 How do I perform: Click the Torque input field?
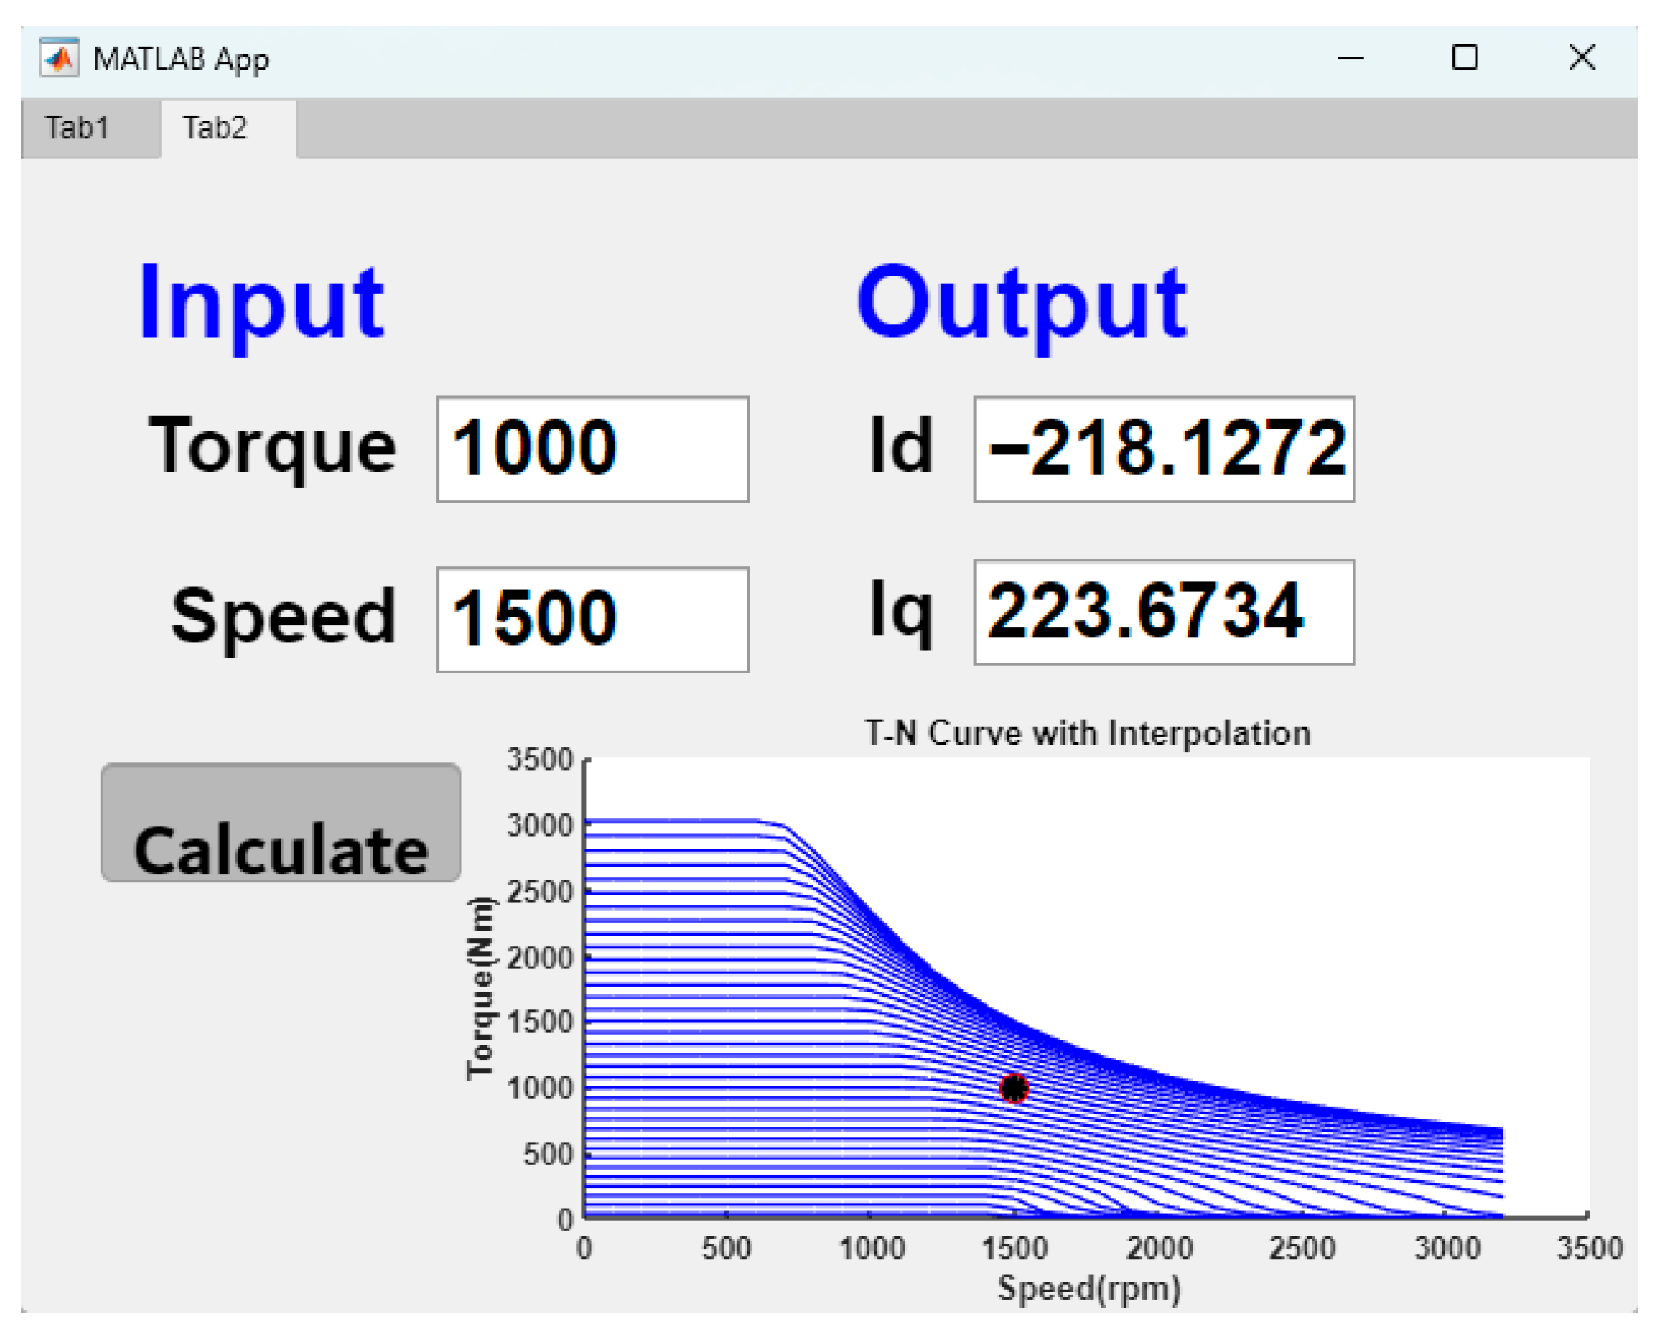click(592, 449)
